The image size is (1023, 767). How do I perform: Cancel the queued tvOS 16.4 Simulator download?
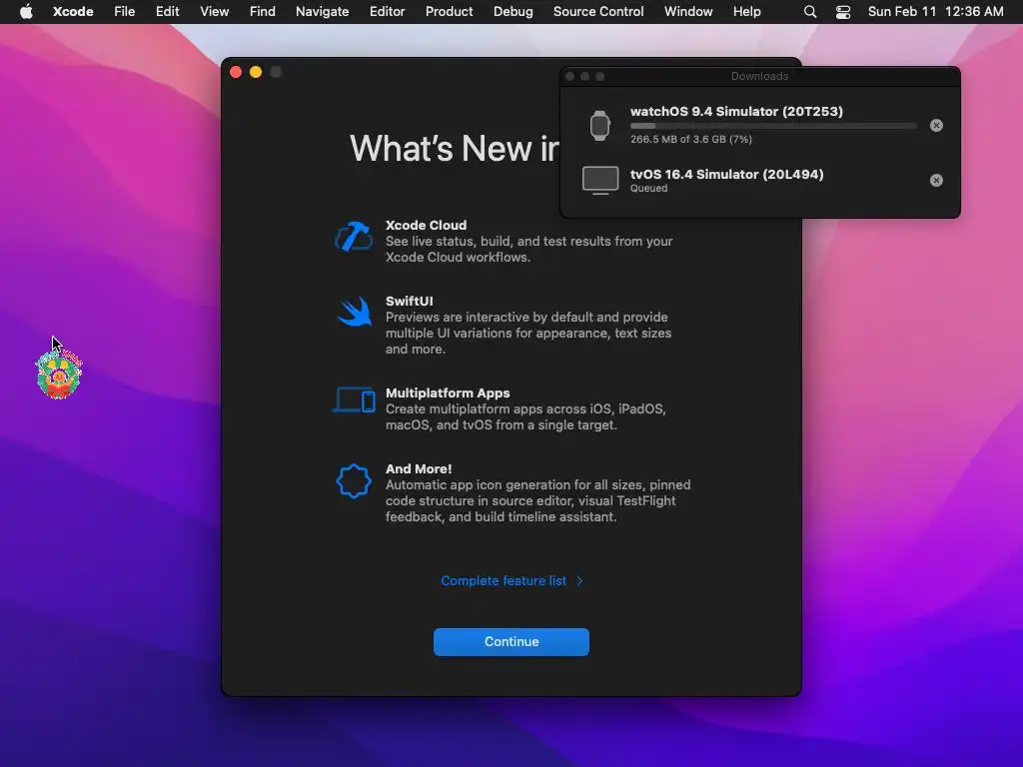point(936,180)
